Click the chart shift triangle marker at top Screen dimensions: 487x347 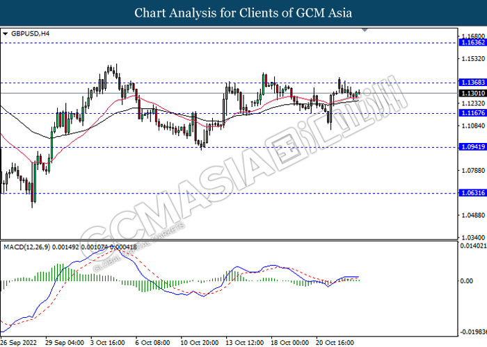[x=365, y=30]
